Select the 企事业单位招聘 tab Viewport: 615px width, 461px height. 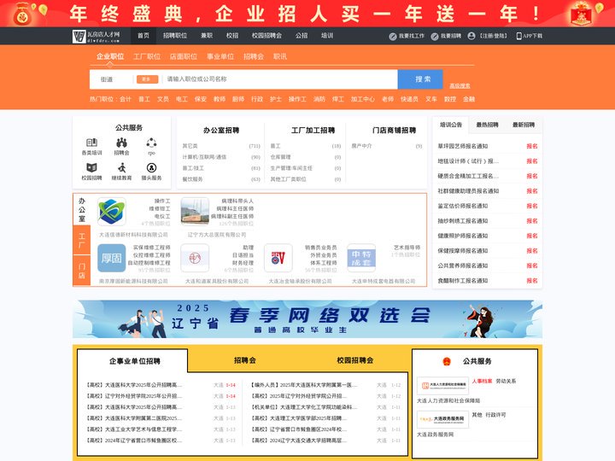tap(135, 361)
